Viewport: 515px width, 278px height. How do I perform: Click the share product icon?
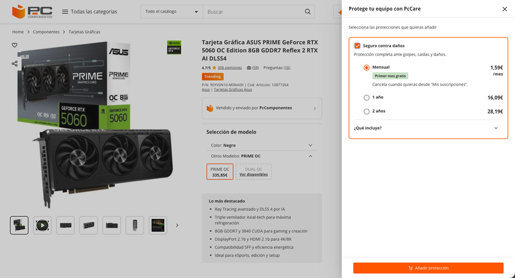pyautogui.click(x=15, y=63)
